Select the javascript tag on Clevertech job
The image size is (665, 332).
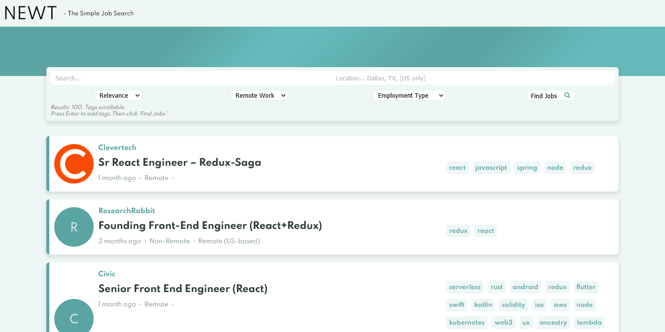click(491, 168)
